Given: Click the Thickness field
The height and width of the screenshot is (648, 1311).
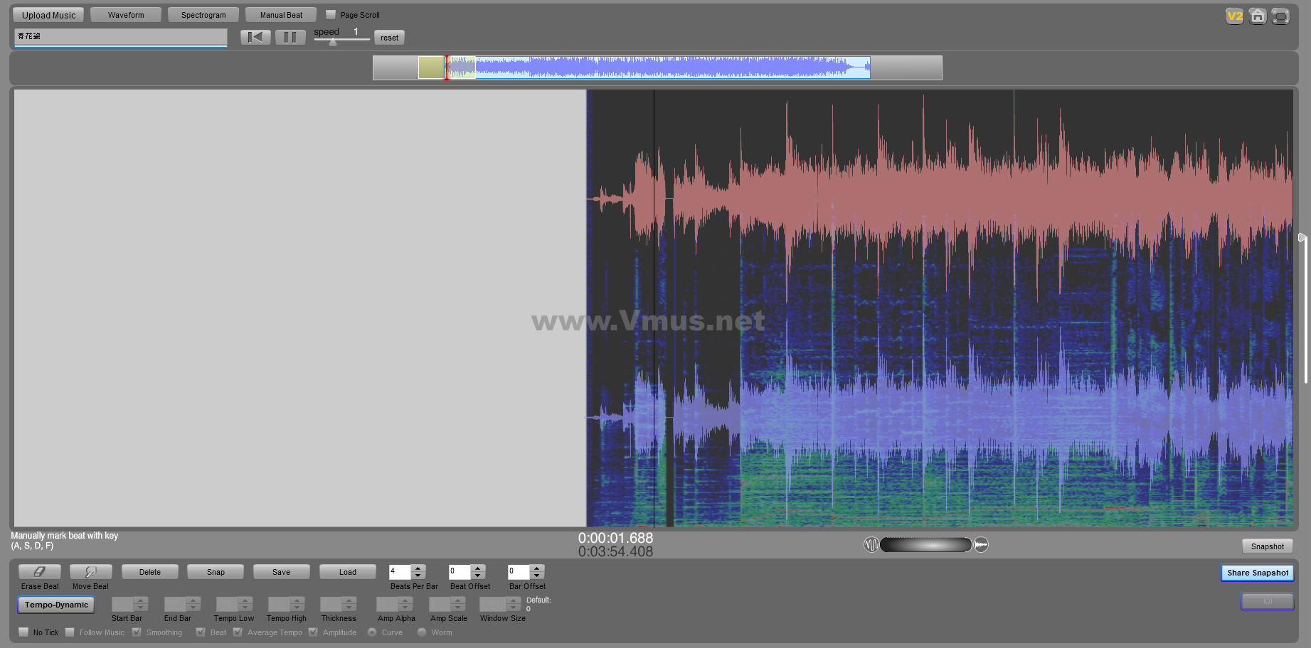Looking at the screenshot, I should pos(331,604).
